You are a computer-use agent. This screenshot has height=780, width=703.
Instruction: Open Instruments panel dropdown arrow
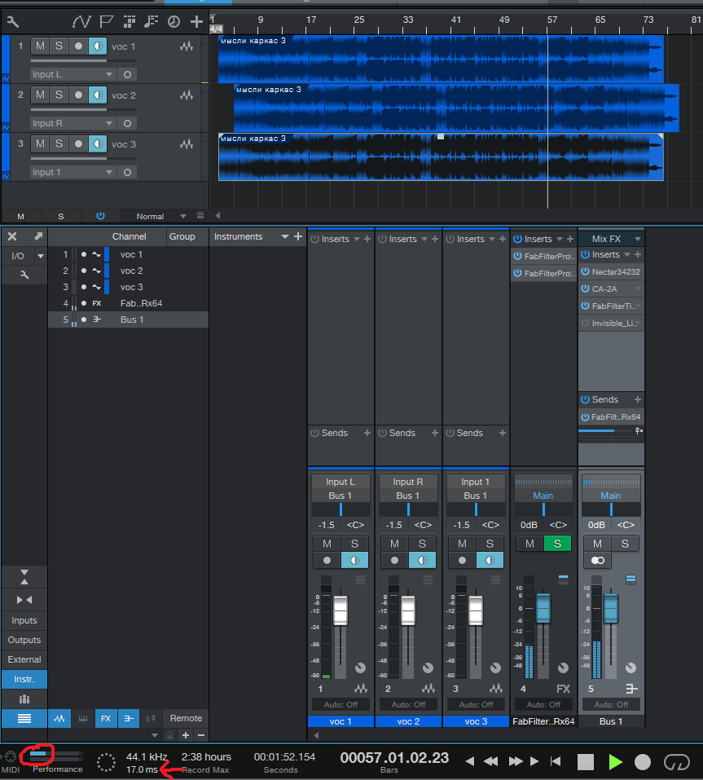click(x=285, y=237)
